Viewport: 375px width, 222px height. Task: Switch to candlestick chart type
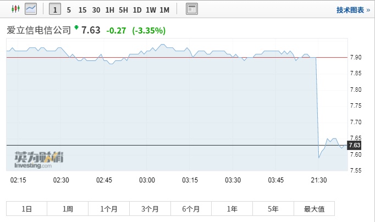pyautogui.click(x=15, y=9)
